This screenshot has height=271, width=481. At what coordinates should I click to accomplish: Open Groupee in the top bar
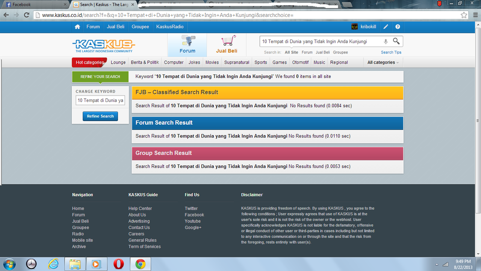(x=140, y=27)
